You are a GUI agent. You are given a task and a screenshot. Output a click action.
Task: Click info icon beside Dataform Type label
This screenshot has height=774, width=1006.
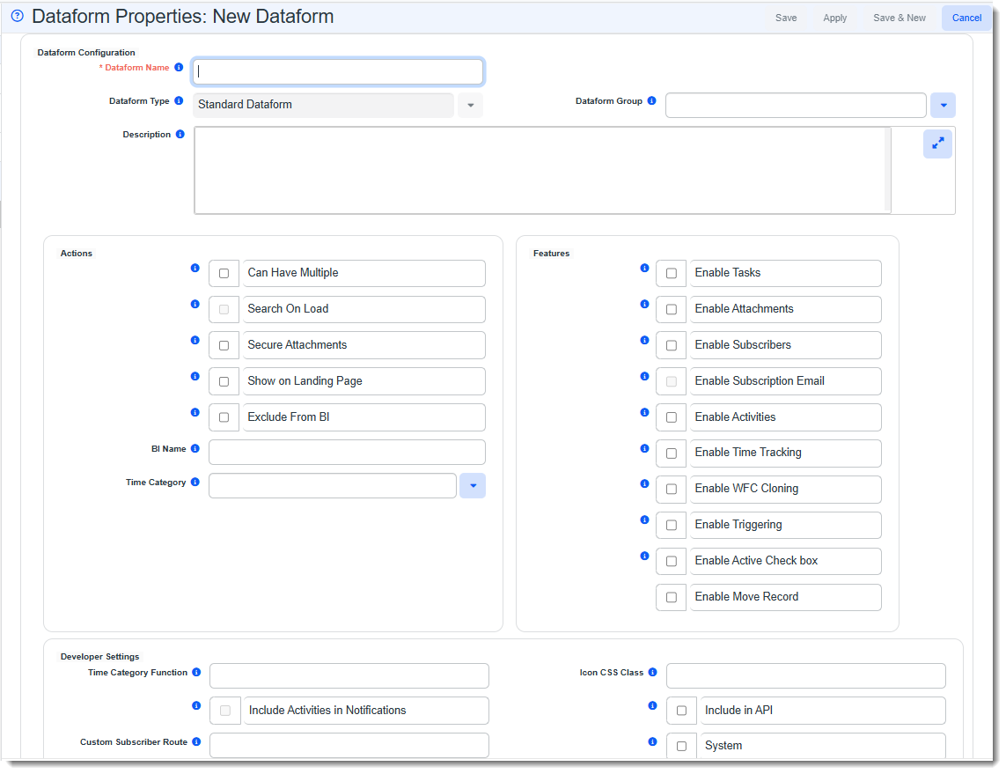pyautogui.click(x=179, y=101)
